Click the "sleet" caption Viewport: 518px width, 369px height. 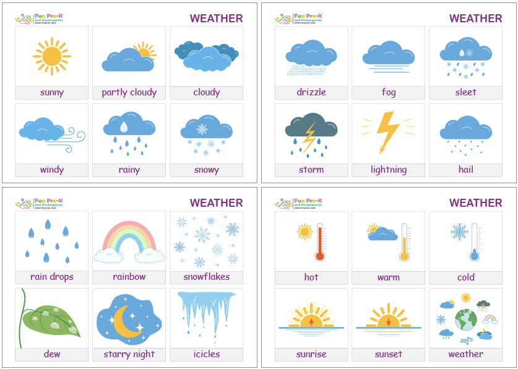pyautogui.click(x=465, y=92)
